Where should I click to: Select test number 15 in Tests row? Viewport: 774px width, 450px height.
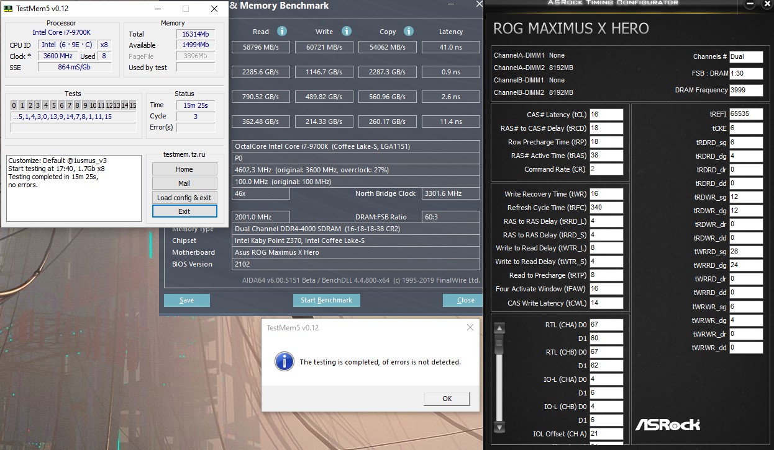point(132,105)
